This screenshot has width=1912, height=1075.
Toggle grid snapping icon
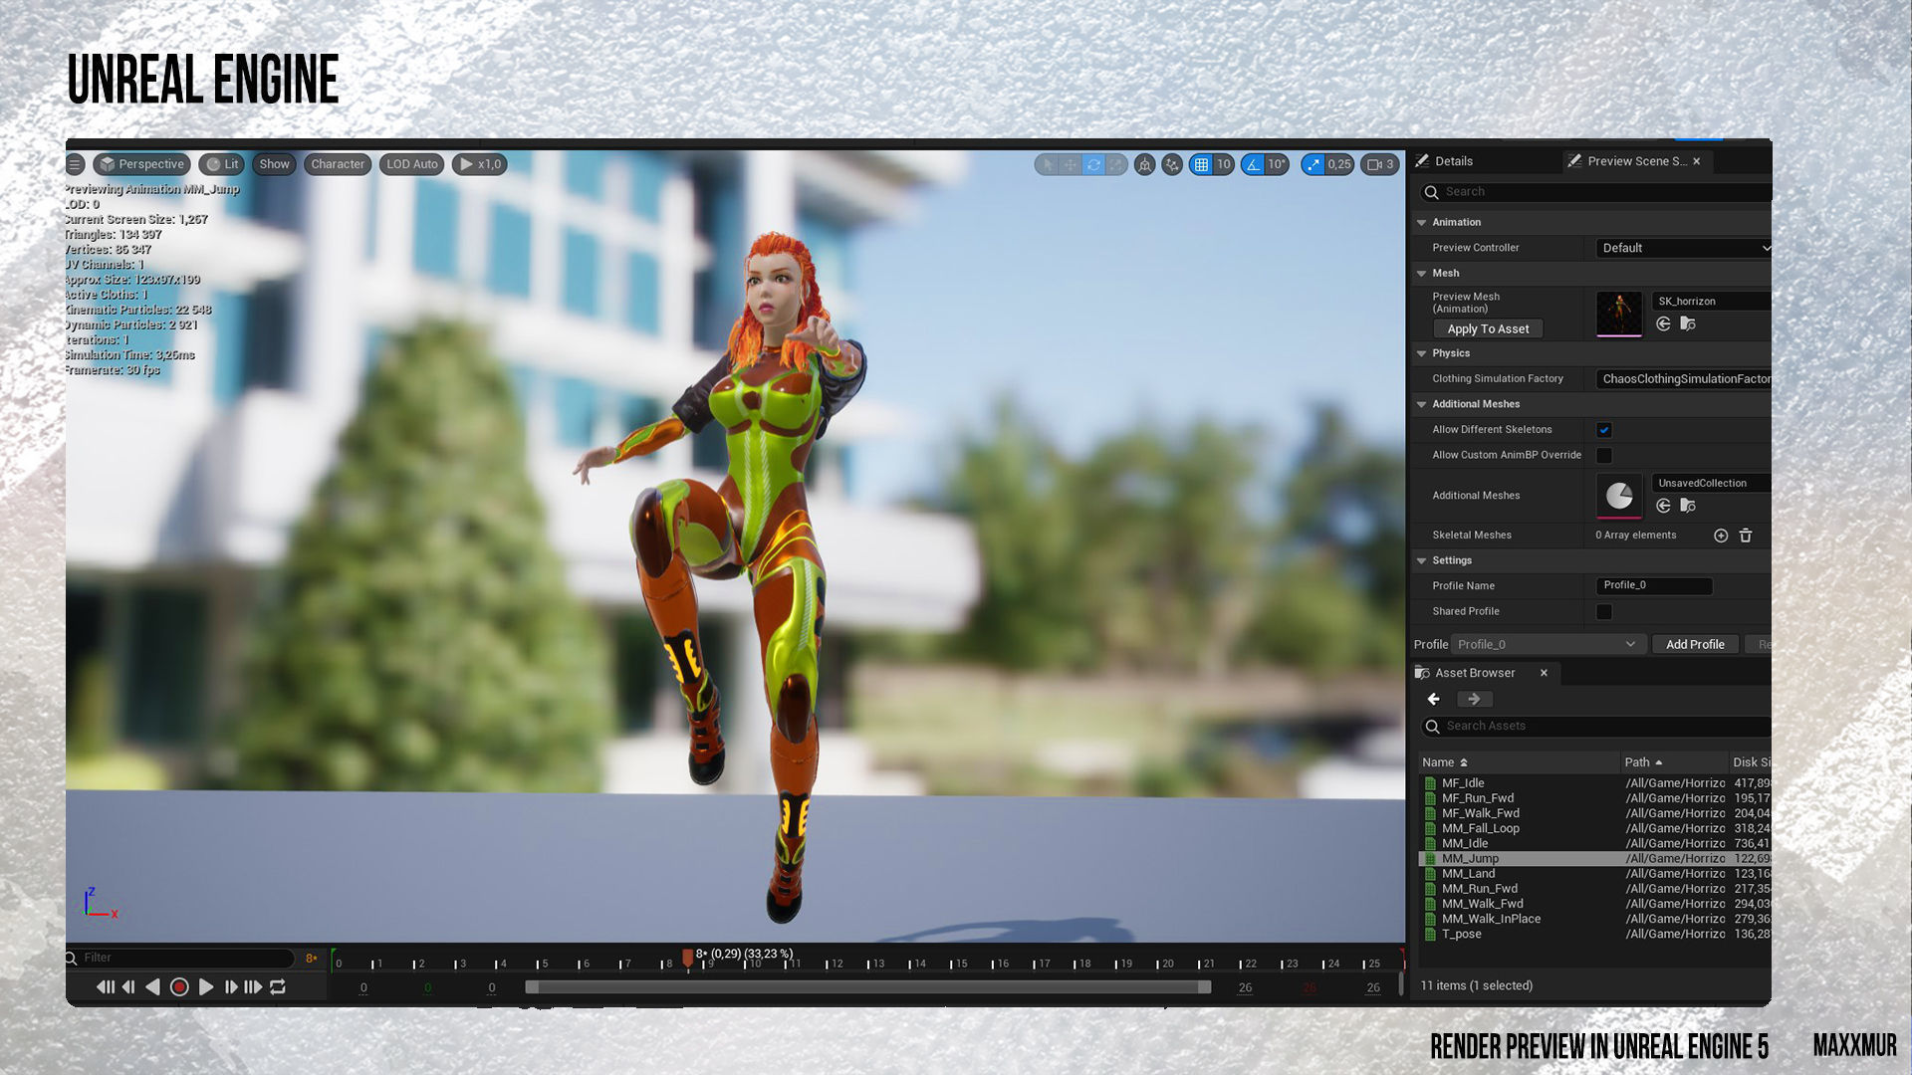click(x=1201, y=164)
